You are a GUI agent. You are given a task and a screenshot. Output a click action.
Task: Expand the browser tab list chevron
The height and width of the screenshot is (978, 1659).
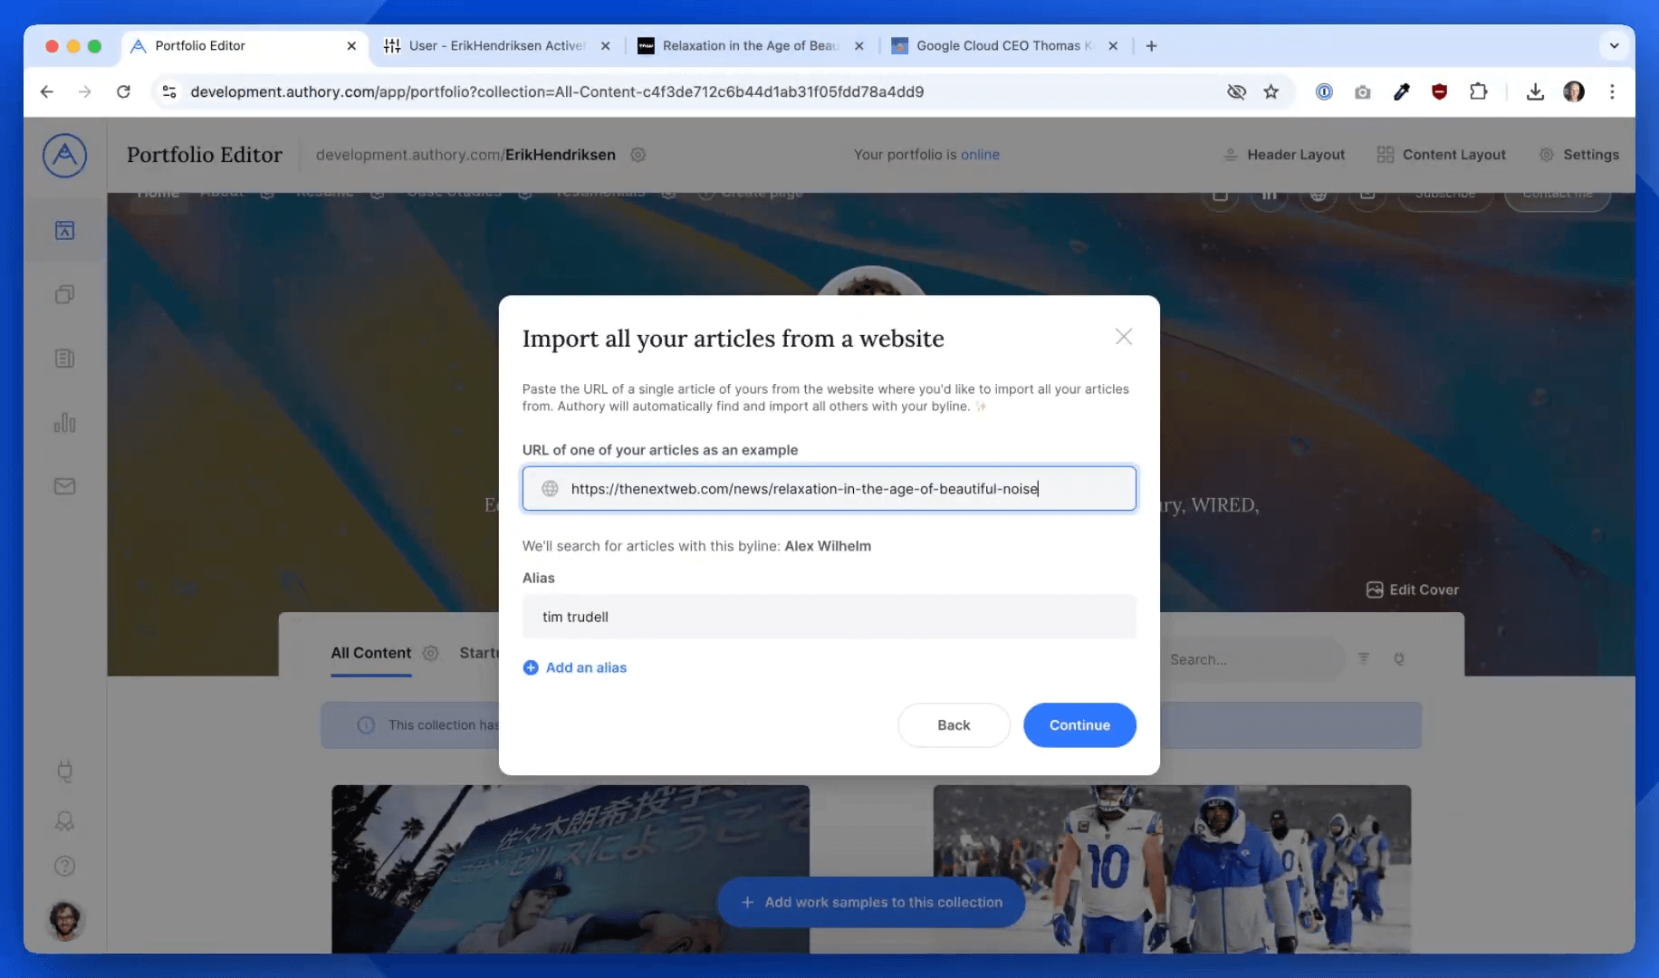coord(1614,45)
